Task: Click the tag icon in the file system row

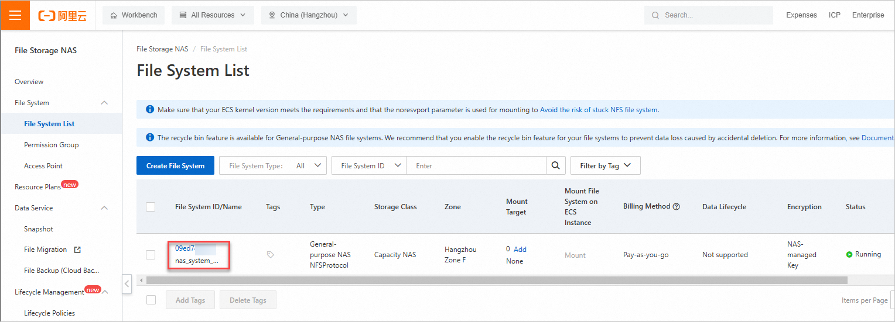Action: [x=270, y=255]
